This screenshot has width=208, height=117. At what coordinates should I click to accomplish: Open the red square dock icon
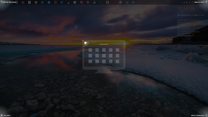[23, 2]
